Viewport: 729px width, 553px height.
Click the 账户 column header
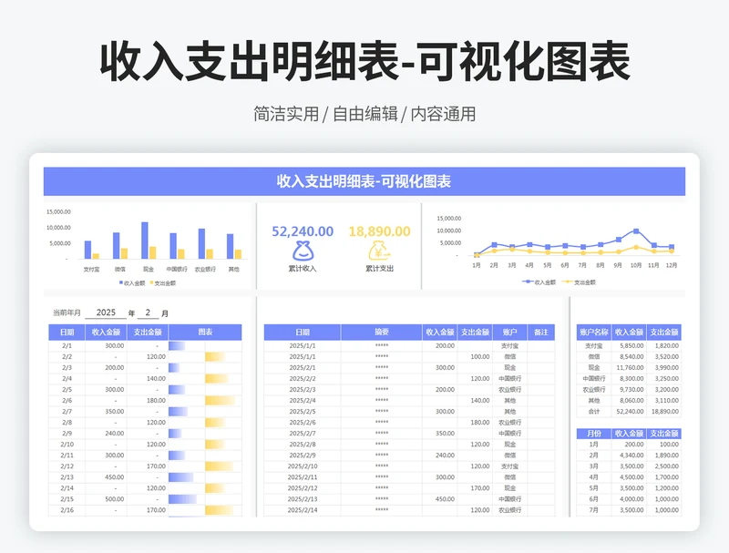click(x=510, y=332)
